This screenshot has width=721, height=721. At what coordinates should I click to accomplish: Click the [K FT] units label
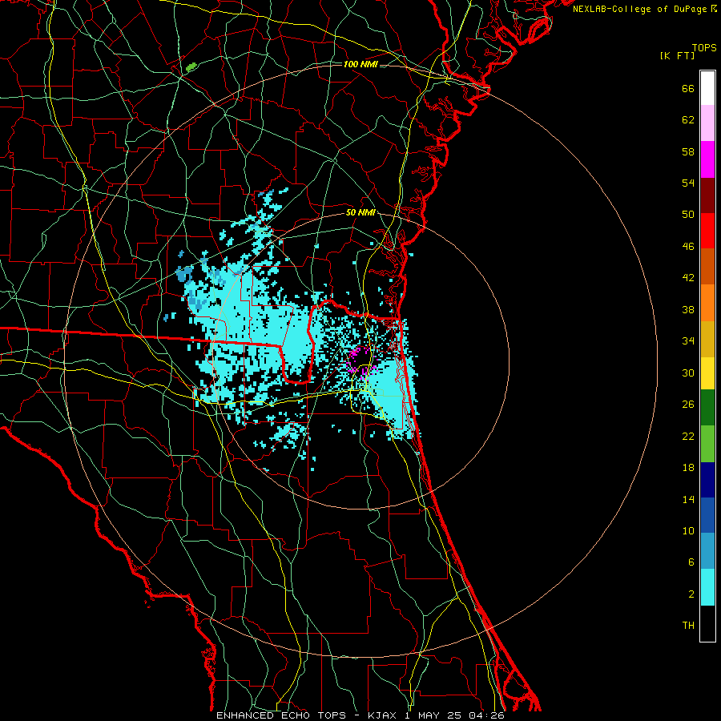click(677, 55)
